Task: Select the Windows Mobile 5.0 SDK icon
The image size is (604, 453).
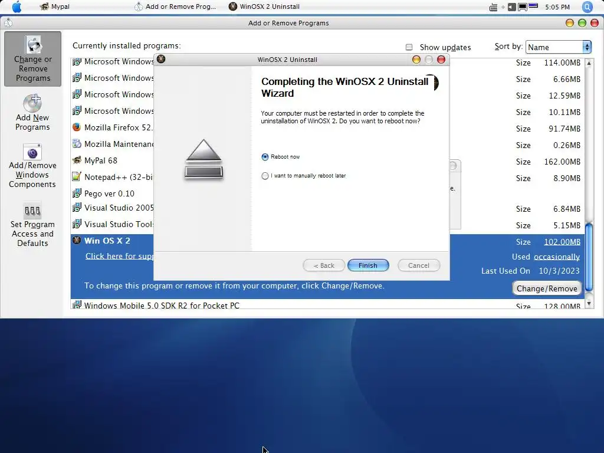Action: tap(77, 305)
